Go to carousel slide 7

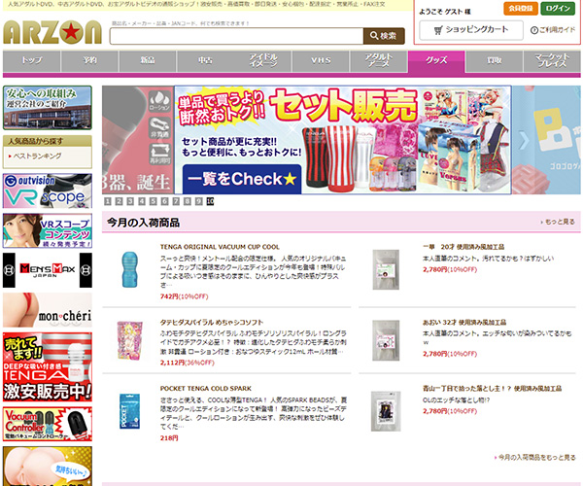pyautogui.click(x=176, y=201)
